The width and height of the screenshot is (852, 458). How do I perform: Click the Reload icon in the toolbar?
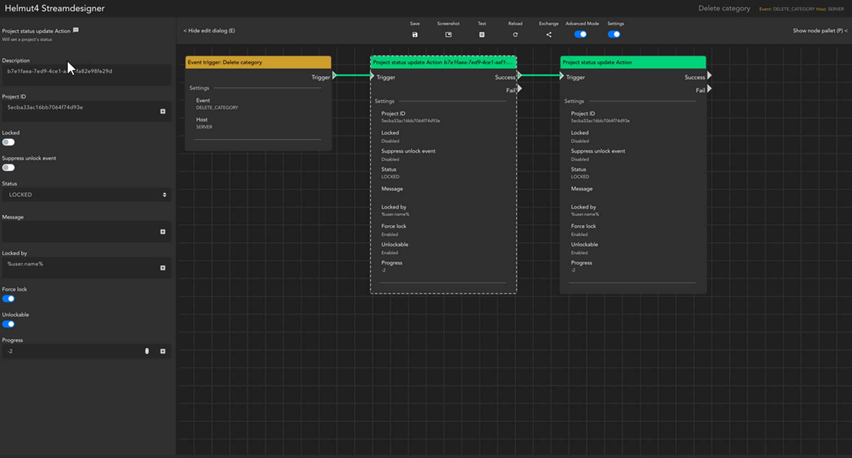(x=515, y=35)
